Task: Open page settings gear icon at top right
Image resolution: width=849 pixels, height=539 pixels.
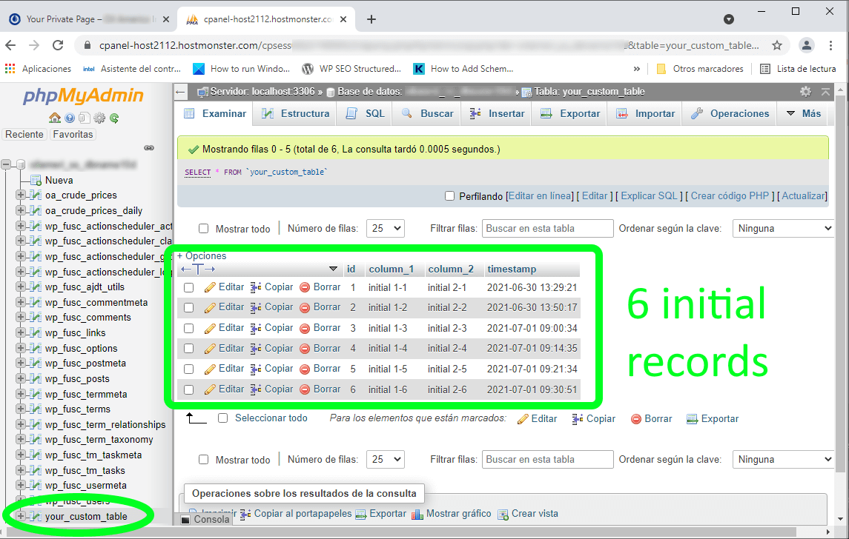Action: [806, 92]
